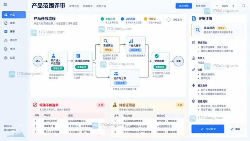Viewport: 250px width, 141px height.
Task: Open 流程图 in the sidebar
Action: [14, 40]
